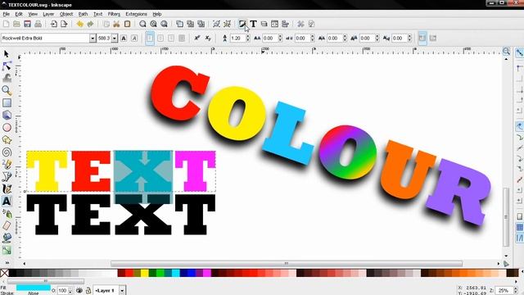Select the Calligraphy tool
The width and height of the screenshot is (524, 295).
[x=7, y=189]
